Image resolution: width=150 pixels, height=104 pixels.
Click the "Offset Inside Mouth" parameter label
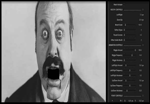[117, 40]
